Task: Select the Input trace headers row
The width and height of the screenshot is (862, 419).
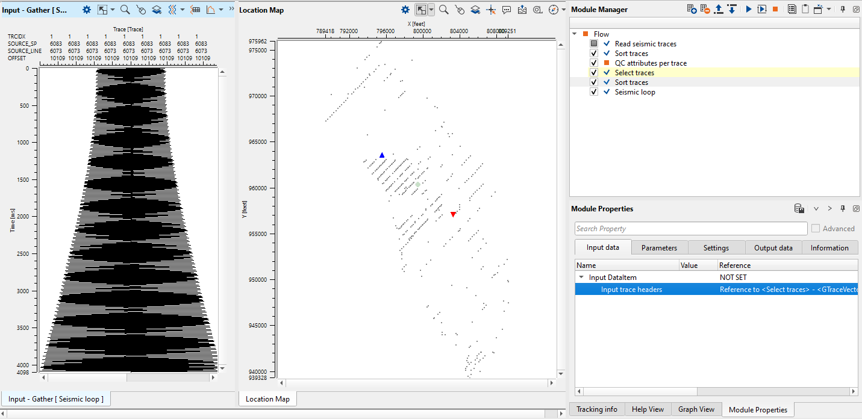Action: (x=631, y=290)
